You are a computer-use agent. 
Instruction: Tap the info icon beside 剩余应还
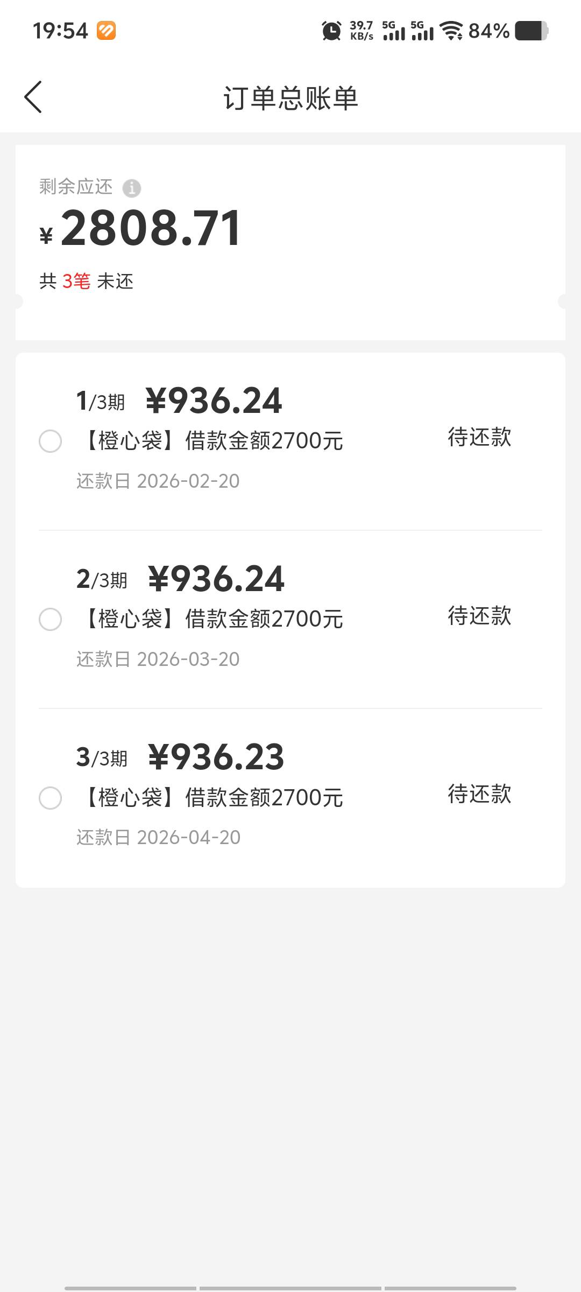132,188
